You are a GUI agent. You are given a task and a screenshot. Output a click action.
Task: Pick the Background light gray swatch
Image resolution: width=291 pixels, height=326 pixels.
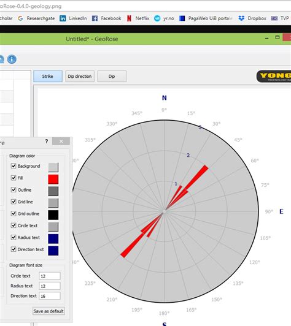tap(53, 167)
